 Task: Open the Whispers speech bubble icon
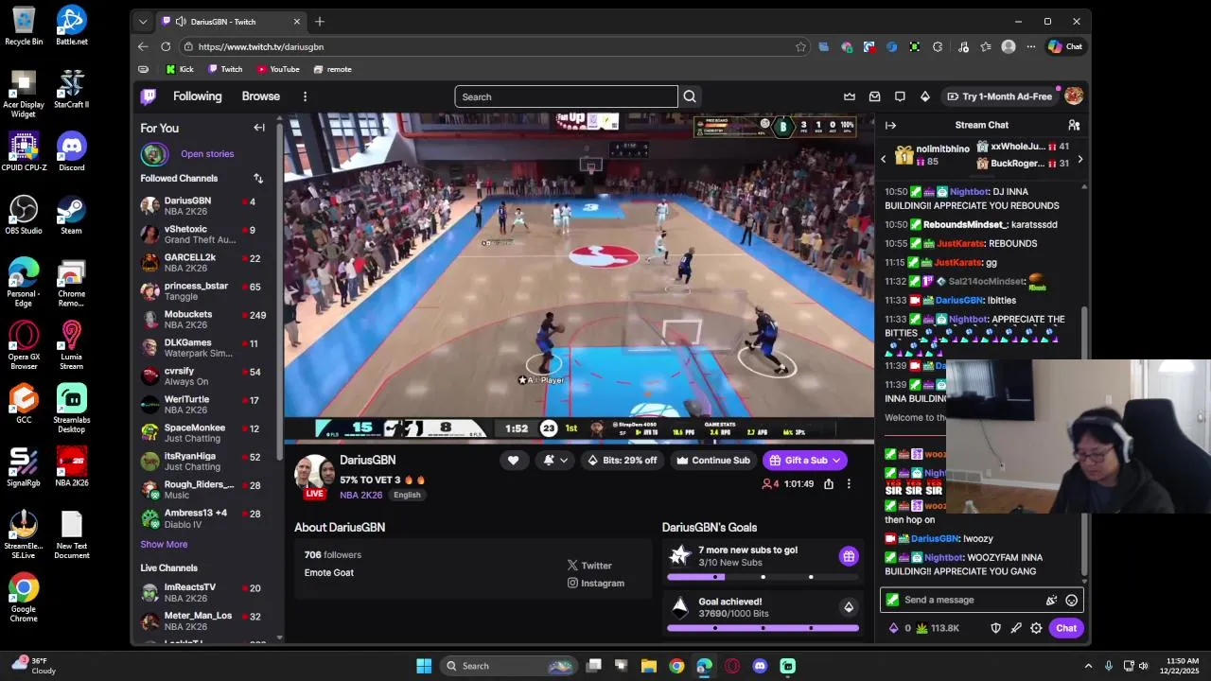900,96
